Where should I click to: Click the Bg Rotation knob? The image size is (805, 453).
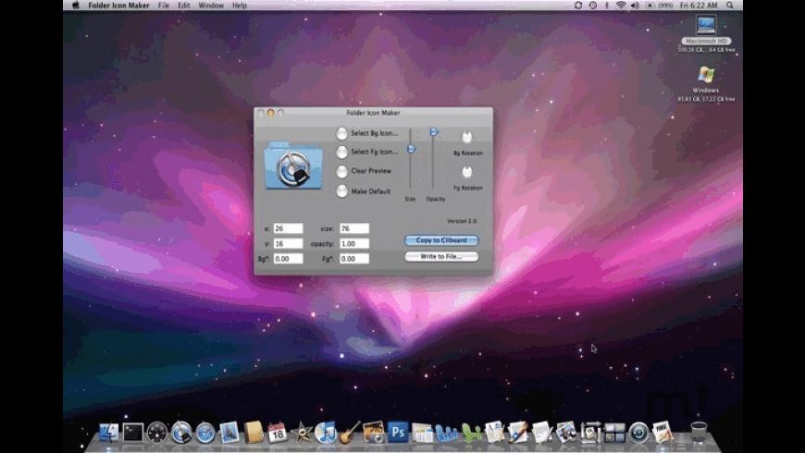click(x=466, y=137)
